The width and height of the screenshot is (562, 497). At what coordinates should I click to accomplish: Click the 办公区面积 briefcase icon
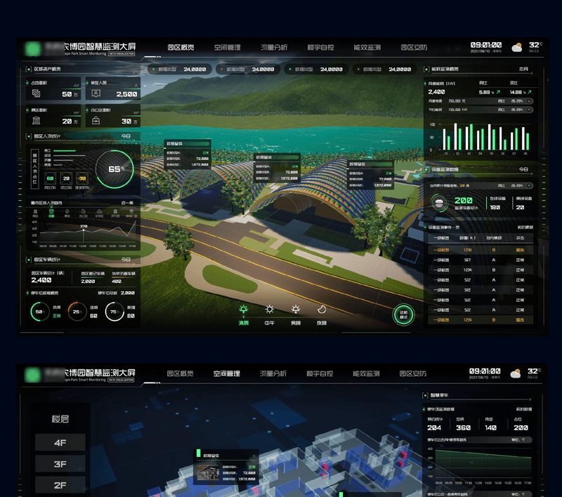94,121
